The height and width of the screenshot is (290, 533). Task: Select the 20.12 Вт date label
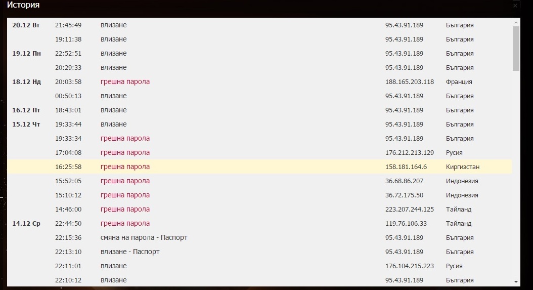(x=26, y=25)
